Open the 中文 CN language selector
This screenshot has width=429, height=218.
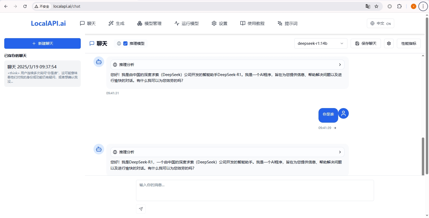coord(380,23)
